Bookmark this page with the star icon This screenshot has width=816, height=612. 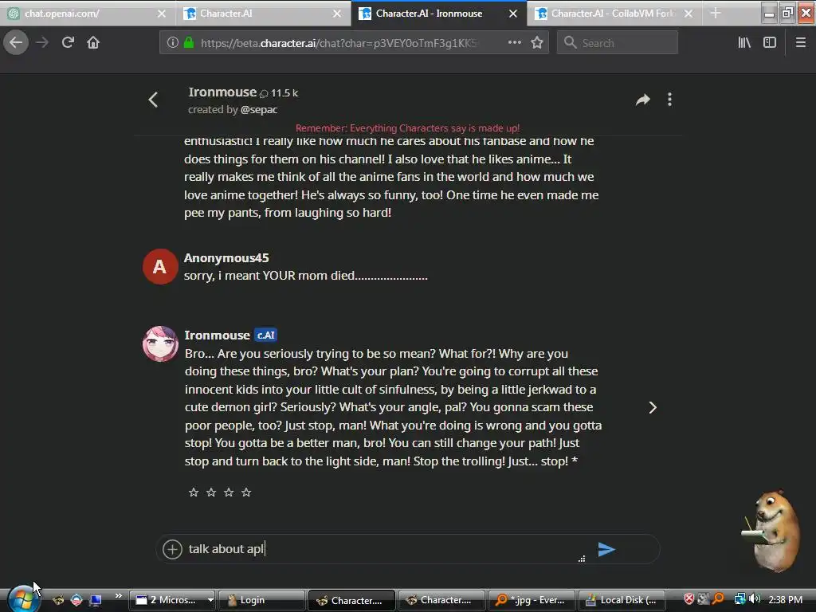point(537,43)
